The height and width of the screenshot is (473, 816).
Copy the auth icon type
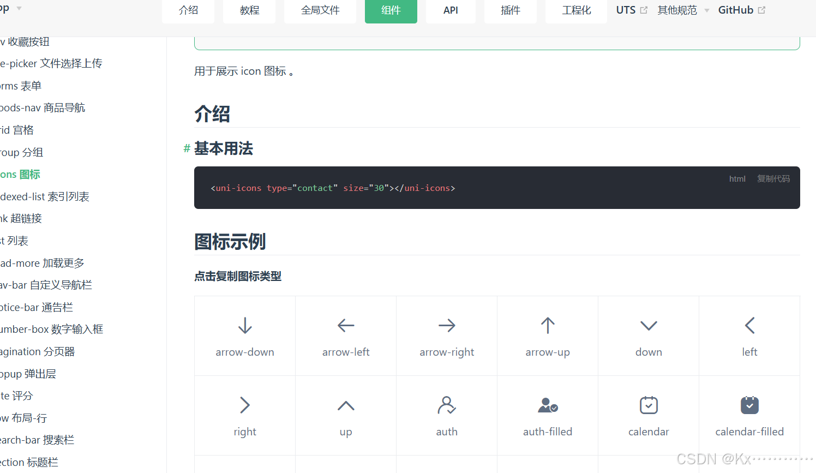[x=447, y=416]
